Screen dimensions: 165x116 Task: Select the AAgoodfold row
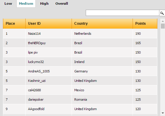80,109
